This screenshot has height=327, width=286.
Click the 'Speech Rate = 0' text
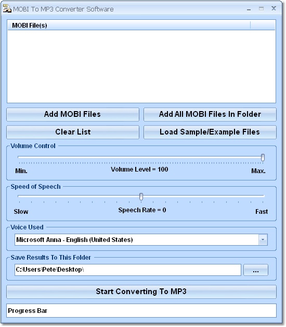click(x=142, y=210)
